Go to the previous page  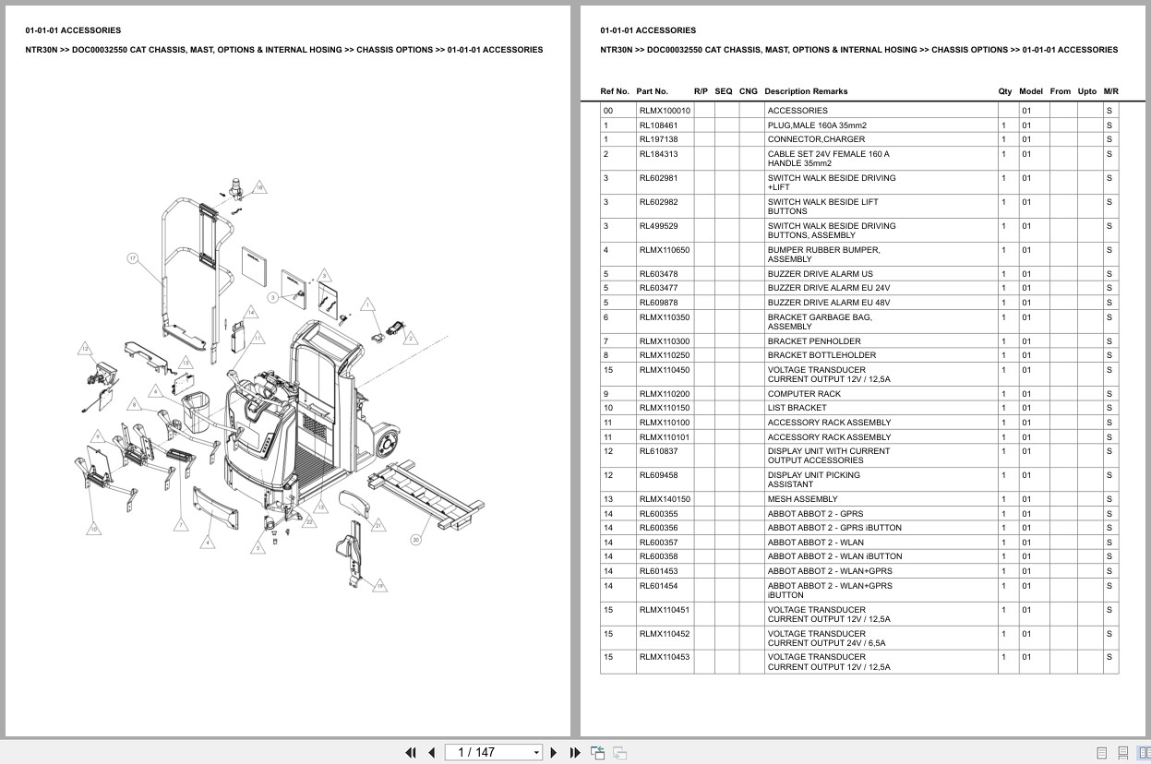point(432,752)
